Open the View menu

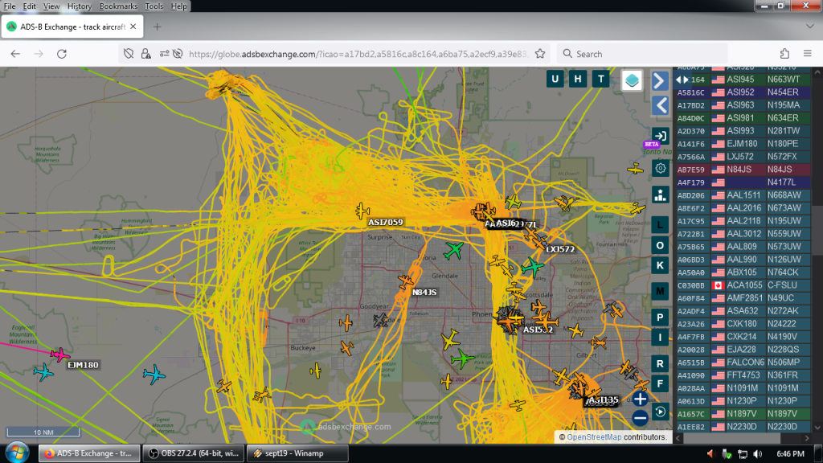pos(51,6)
